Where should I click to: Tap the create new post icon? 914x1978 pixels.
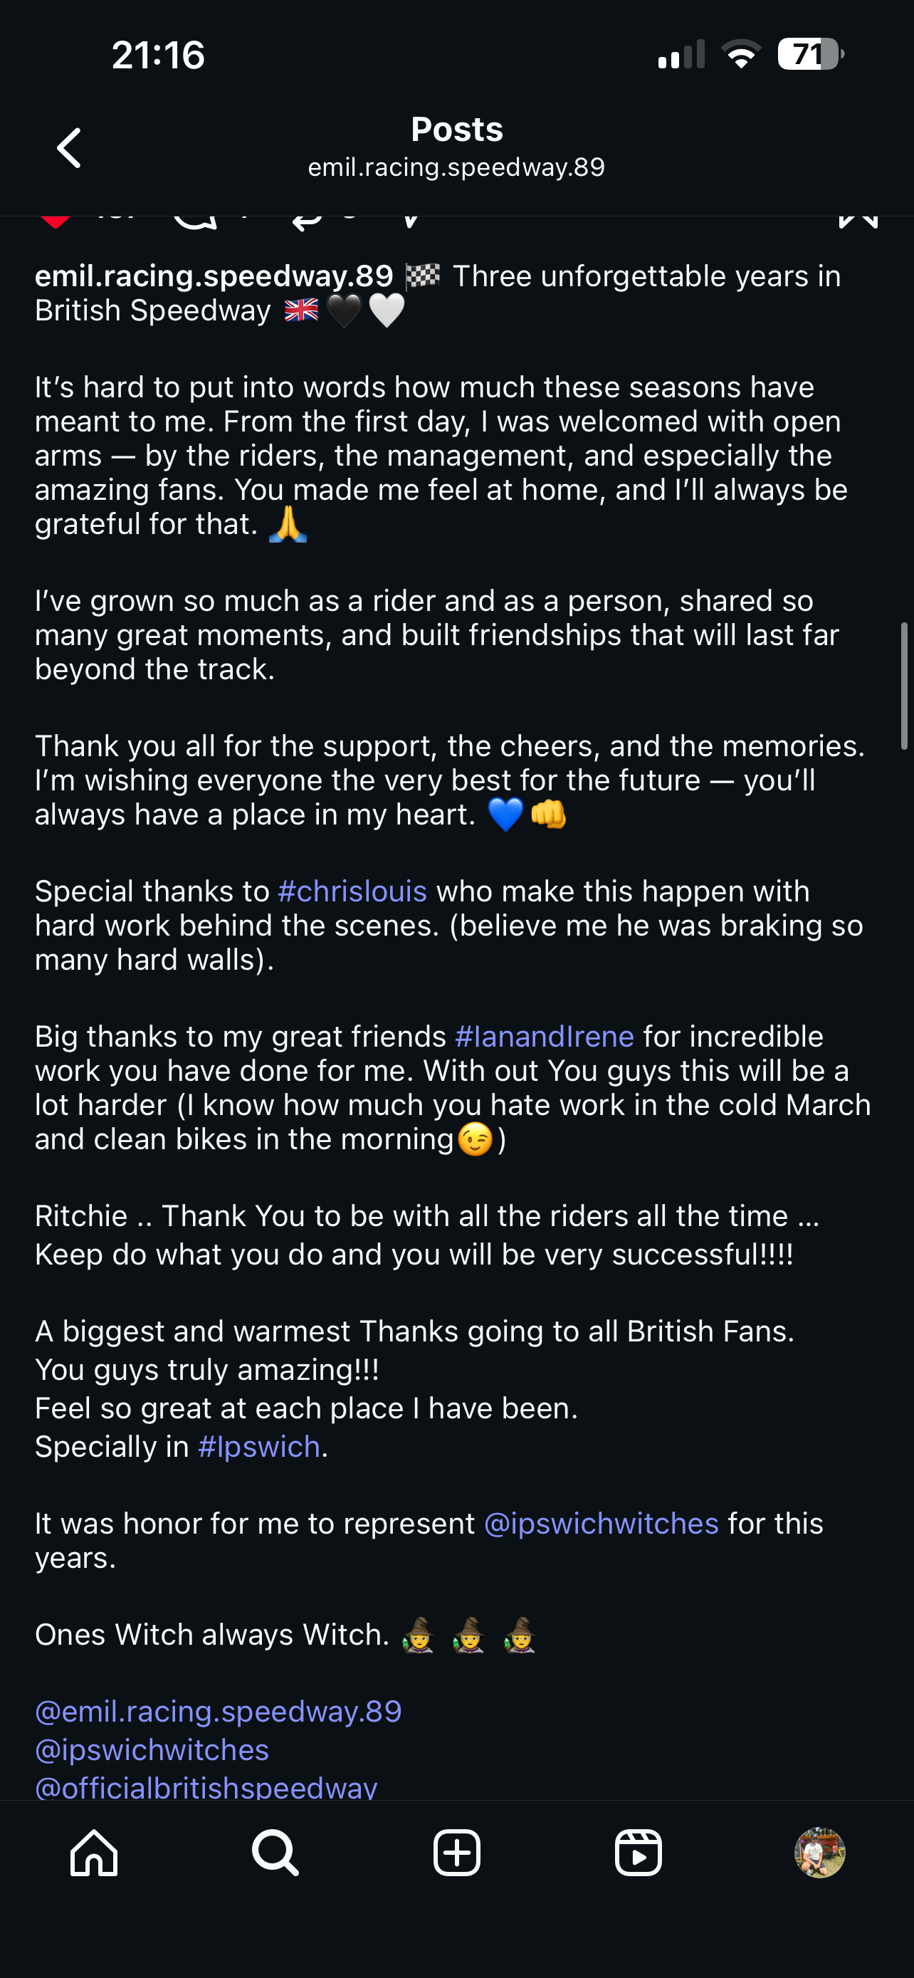pos(456,1853)
